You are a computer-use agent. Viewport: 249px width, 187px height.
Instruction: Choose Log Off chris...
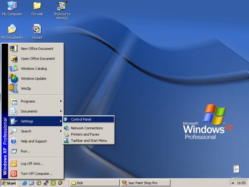(x=36, y=164)
